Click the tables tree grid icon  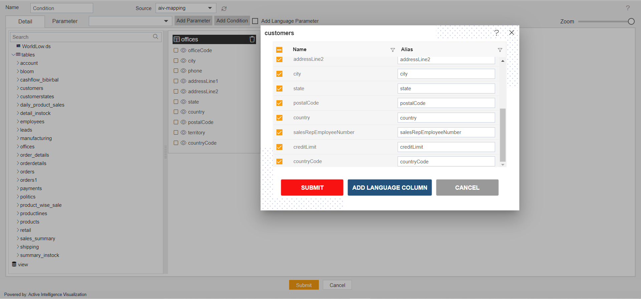[18, 54]
